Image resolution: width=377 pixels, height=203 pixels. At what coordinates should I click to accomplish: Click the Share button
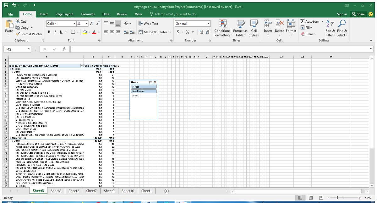(x=358, y=14)
